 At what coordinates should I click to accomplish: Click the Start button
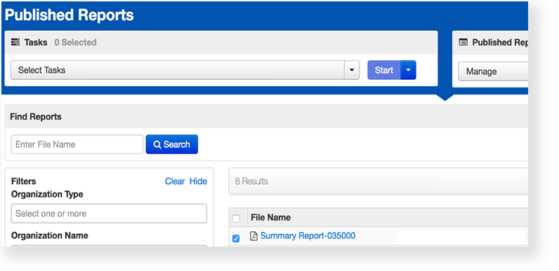[x=384, y=70]
